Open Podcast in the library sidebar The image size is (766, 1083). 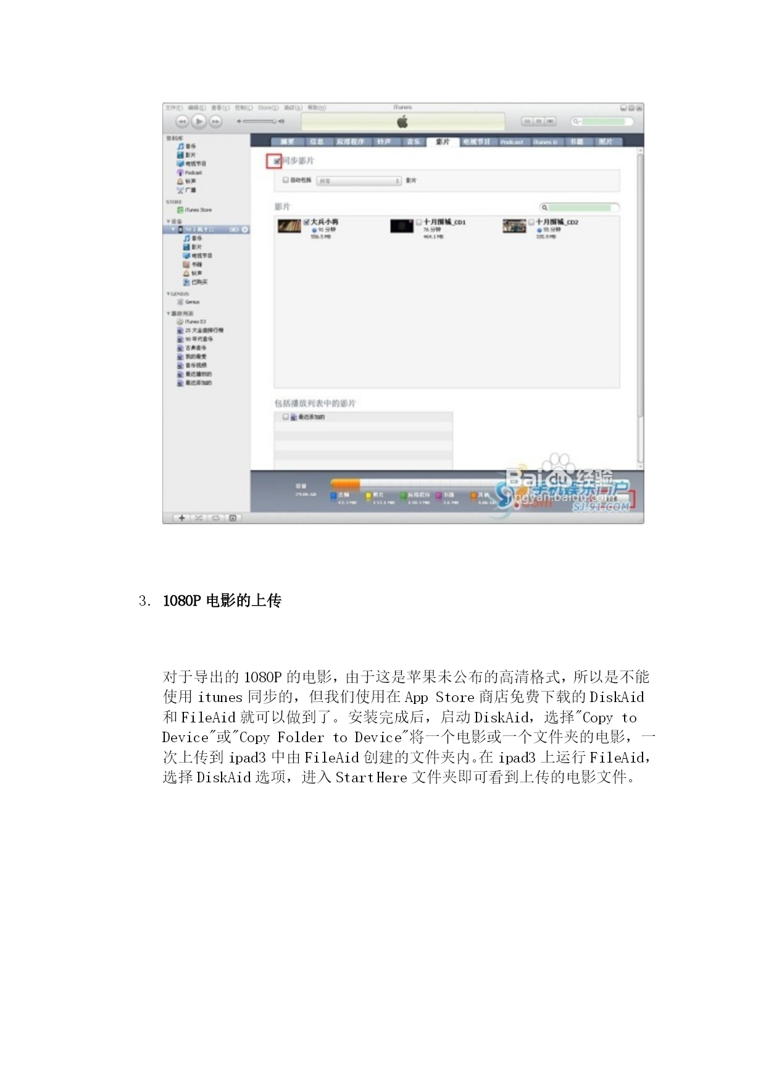(x=190, y=172)
